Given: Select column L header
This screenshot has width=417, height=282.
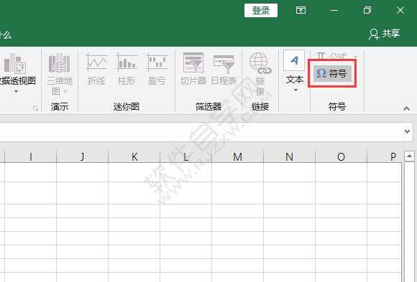Looking at the screenshot, I should [186, 156].
